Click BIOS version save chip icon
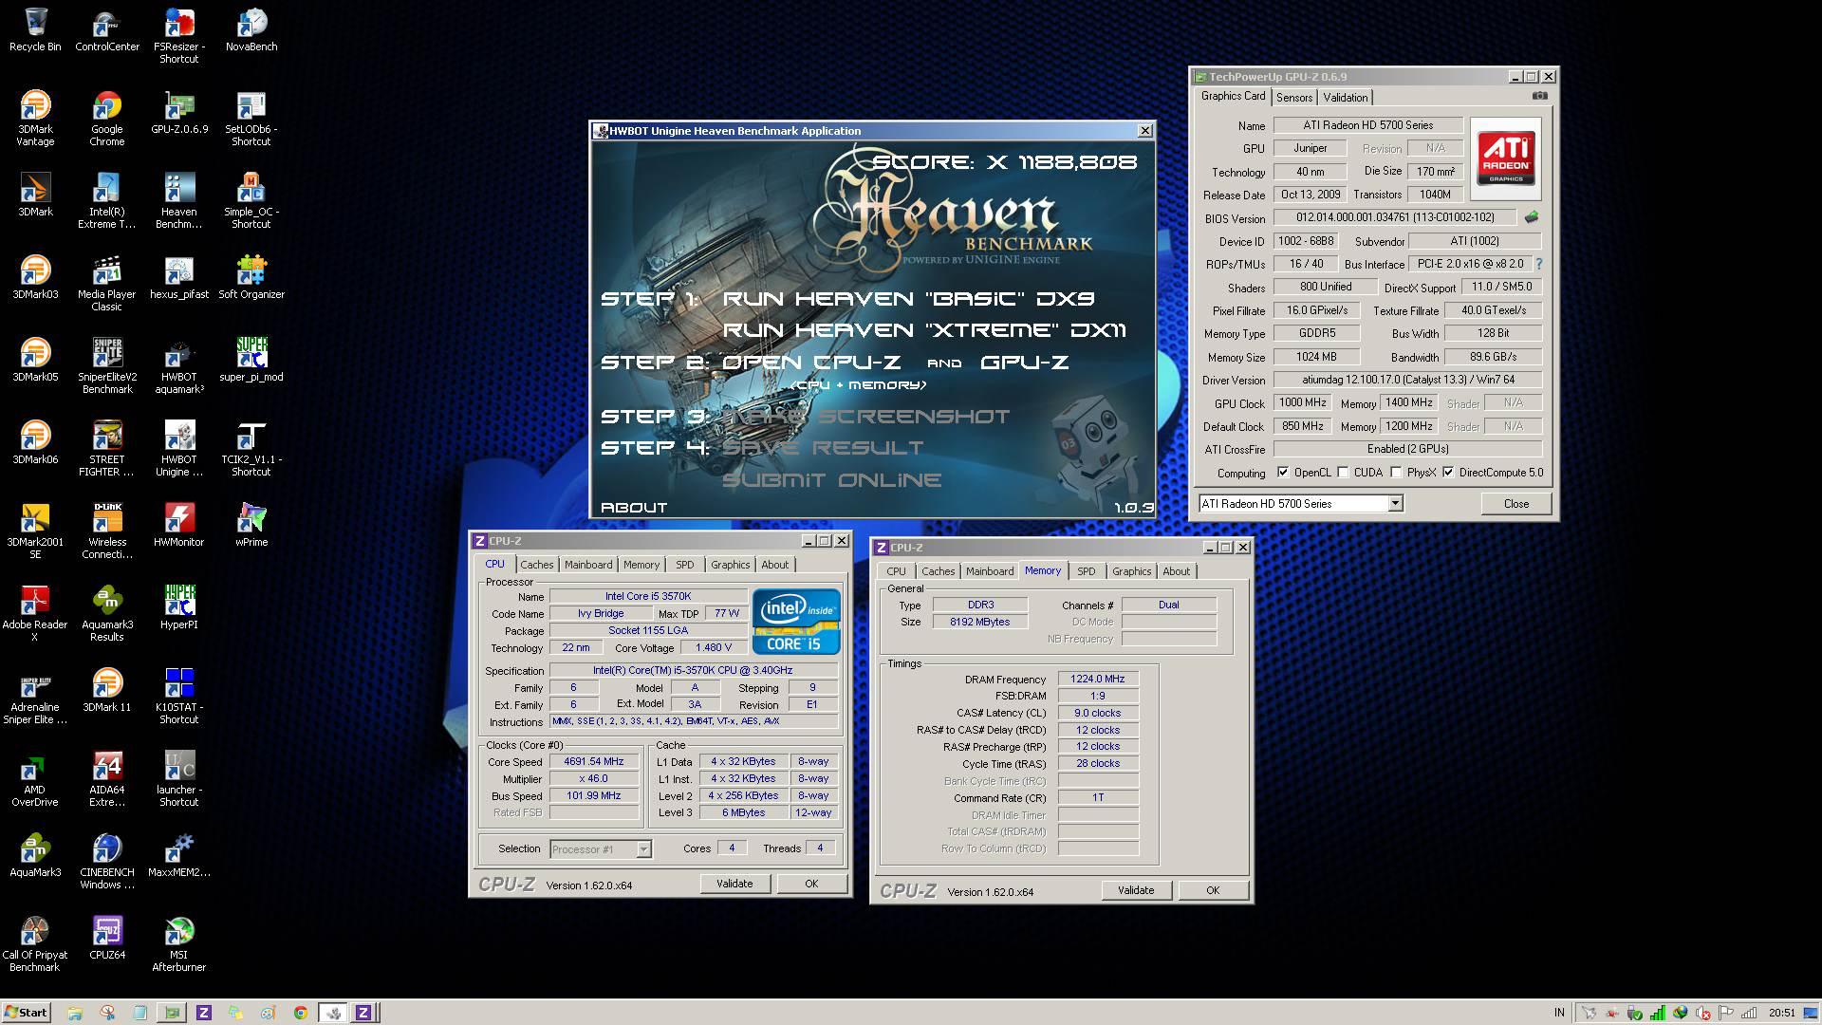The height and width of the screenshot is (1025, 1822). 1531,217
